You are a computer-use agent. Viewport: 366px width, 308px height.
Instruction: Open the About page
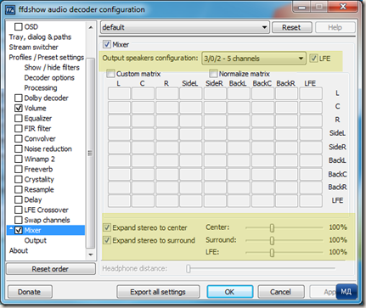pos(19,251)
